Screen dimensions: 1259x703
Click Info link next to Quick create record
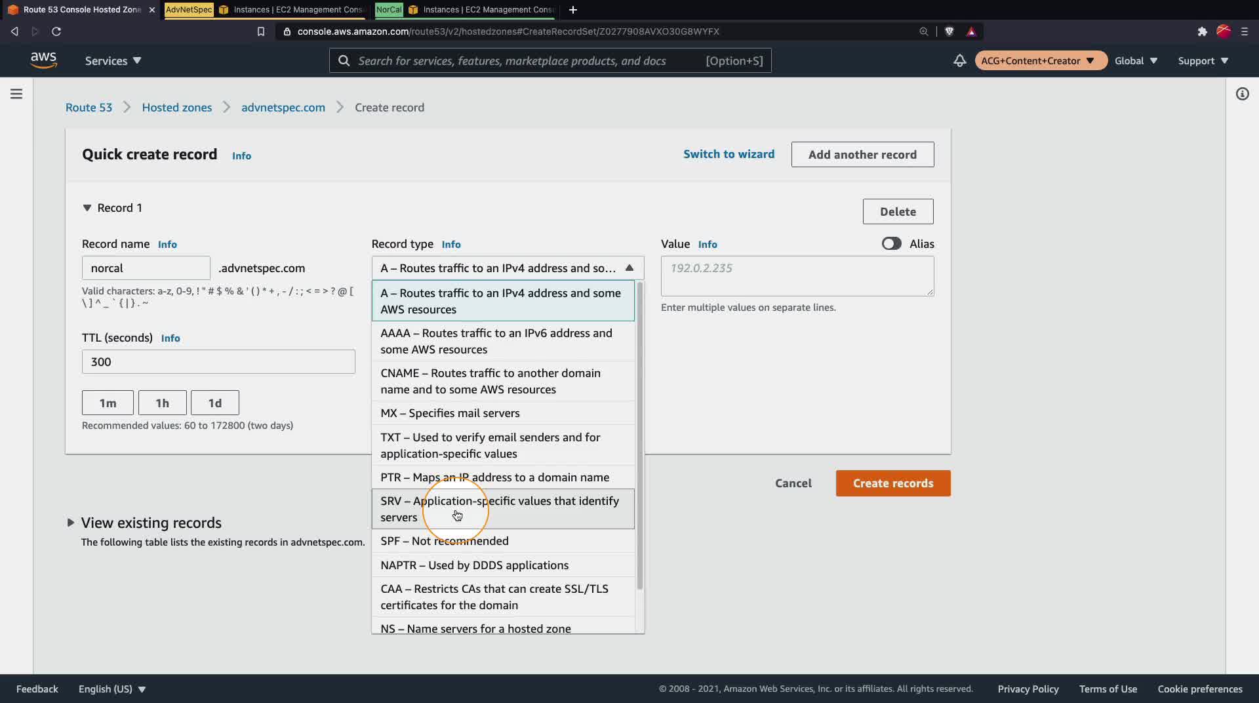coord(241,156)
